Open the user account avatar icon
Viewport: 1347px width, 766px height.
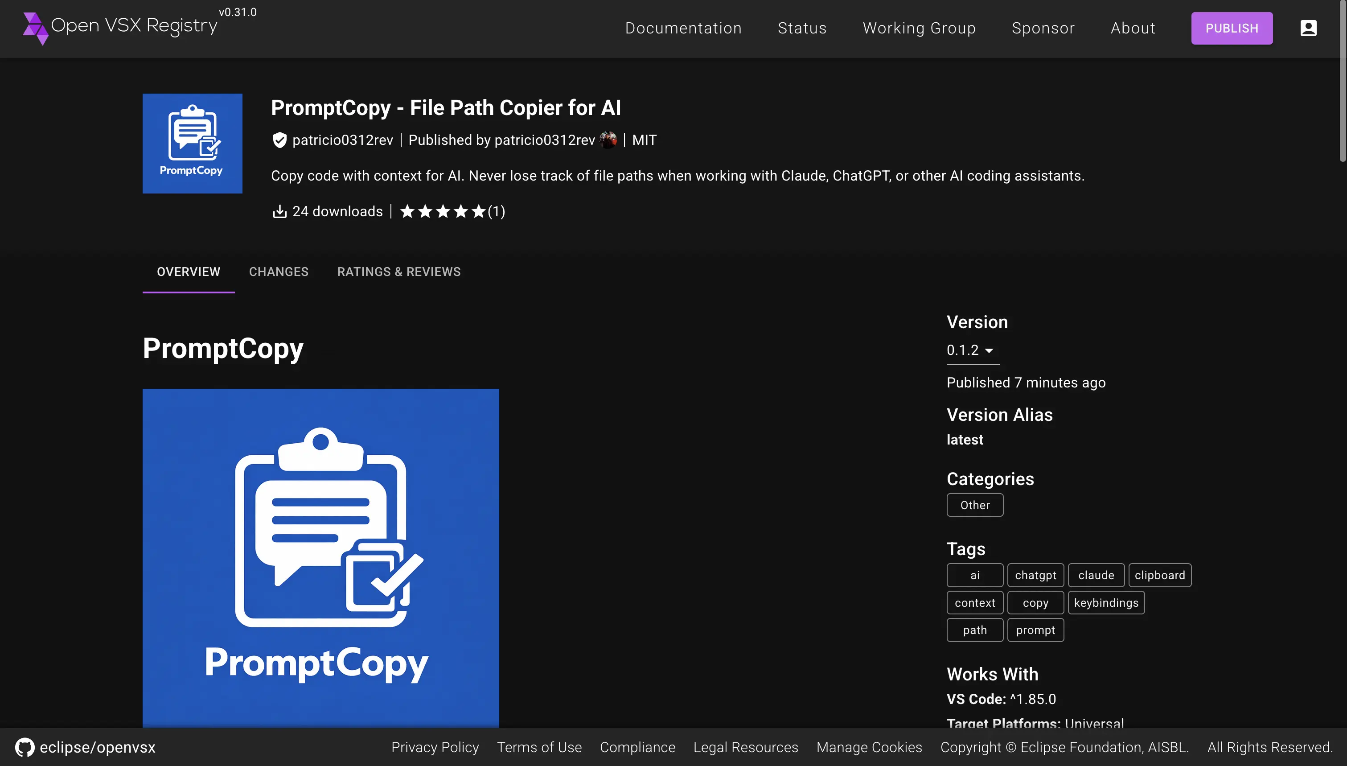1308,28
